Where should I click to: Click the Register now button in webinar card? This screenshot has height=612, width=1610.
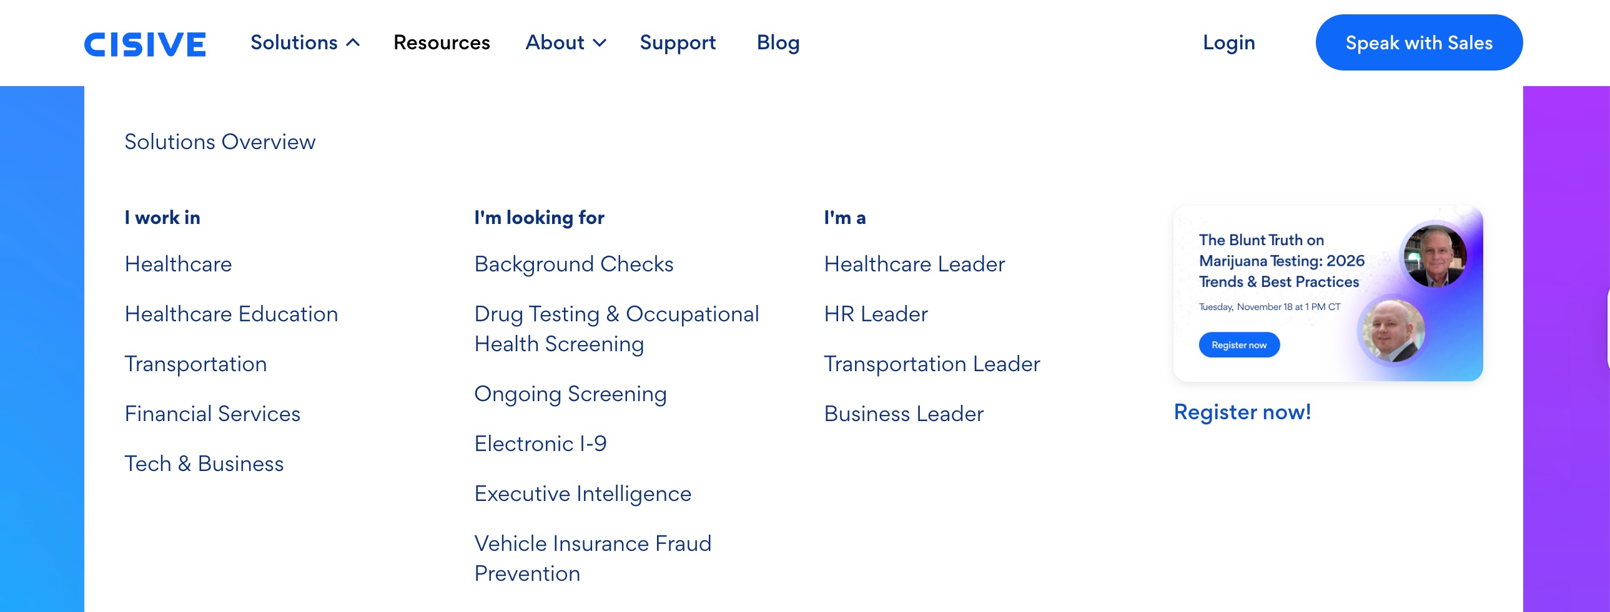coord(1239,345)
